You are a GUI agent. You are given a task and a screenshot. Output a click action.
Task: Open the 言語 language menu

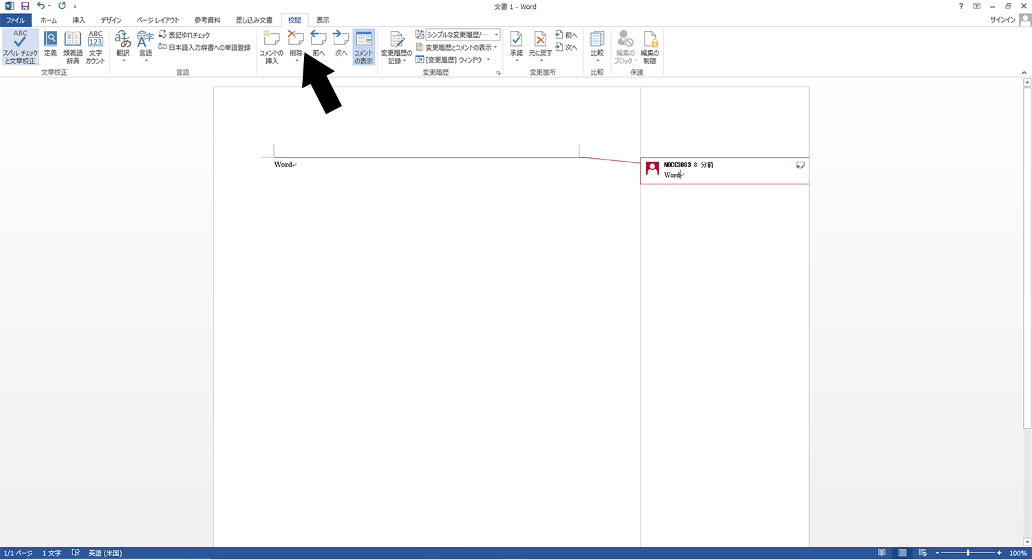coord(145,47)
